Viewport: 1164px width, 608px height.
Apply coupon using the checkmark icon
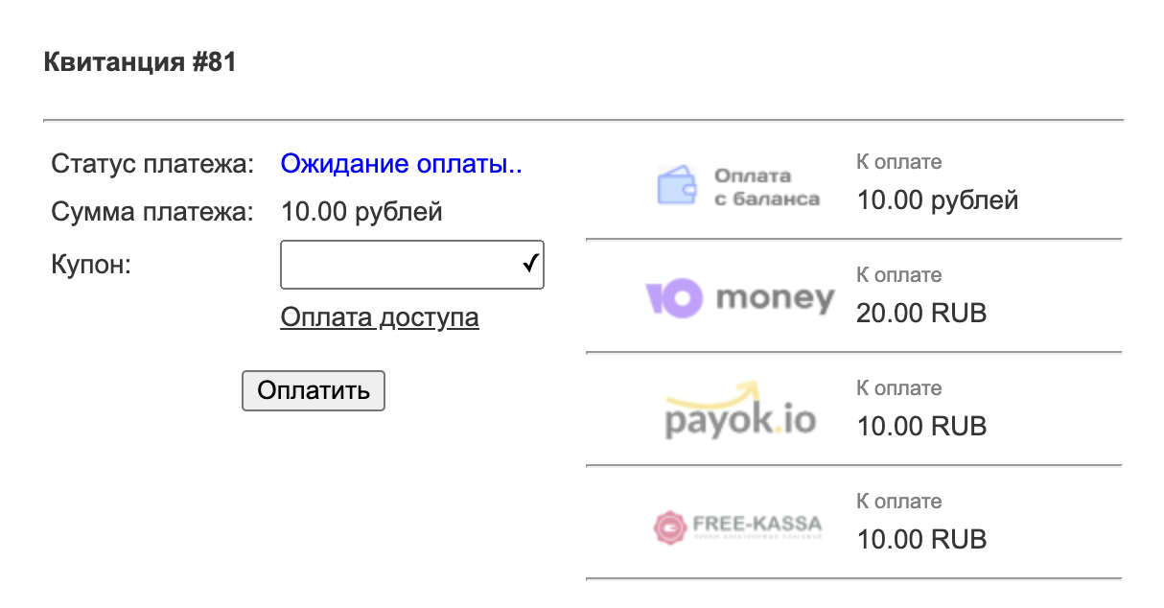pos(529,265)
